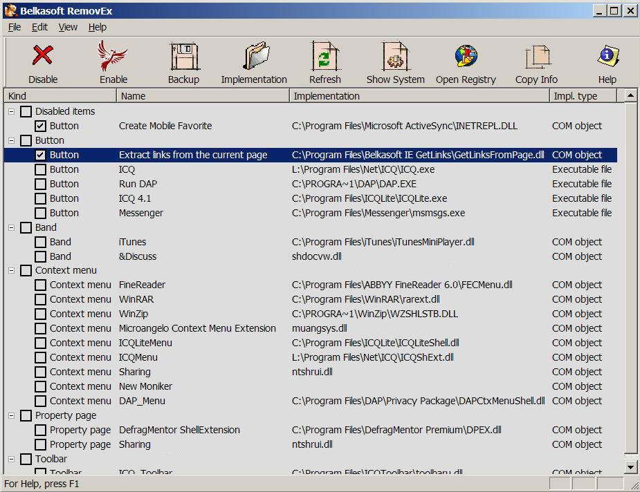Click the INETREPL.DLL implementation path

point(405,126)
